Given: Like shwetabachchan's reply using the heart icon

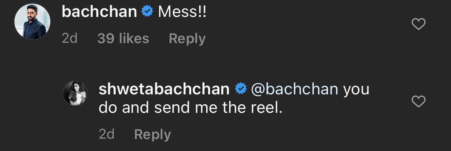Looking at the screenshot, I should [x=419, y=101].
